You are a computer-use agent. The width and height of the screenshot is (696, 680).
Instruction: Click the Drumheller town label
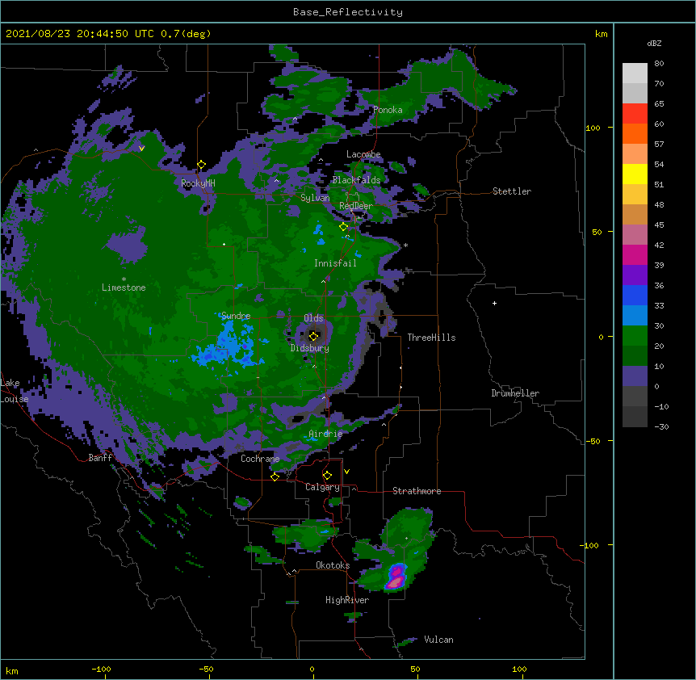pyautogui.click(x=515, y=393)
